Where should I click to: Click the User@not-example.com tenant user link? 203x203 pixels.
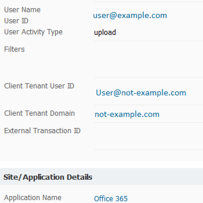coord(141,93)
